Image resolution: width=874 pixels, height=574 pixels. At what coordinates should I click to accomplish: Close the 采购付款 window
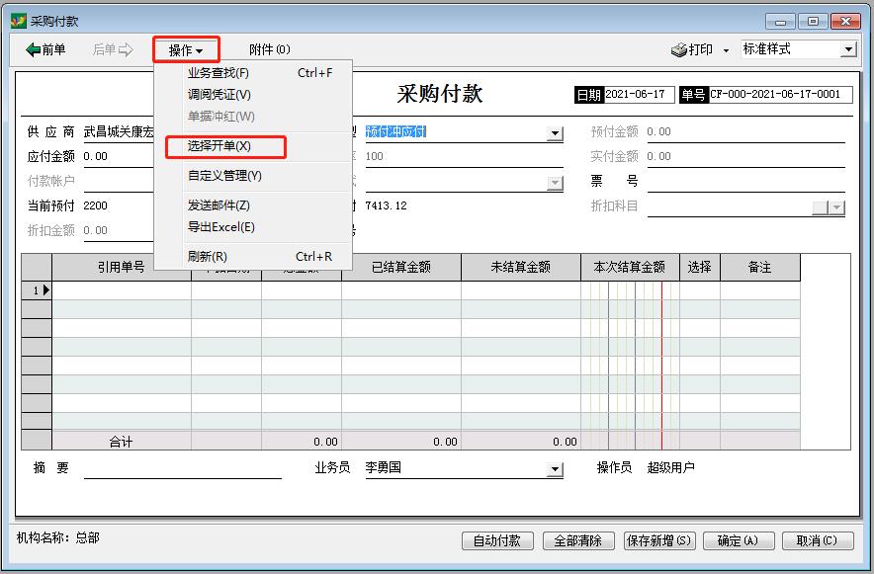coord(845,22)
